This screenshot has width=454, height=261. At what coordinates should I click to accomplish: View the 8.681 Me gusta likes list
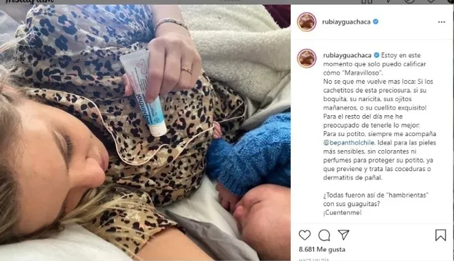click(x=322, y=249)
